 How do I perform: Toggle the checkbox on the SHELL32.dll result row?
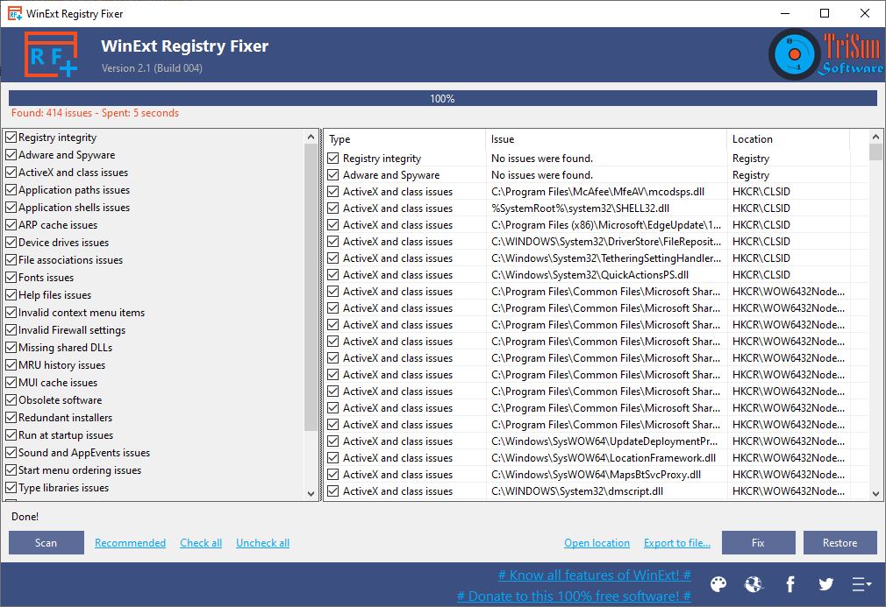click(x=332, y=208)
